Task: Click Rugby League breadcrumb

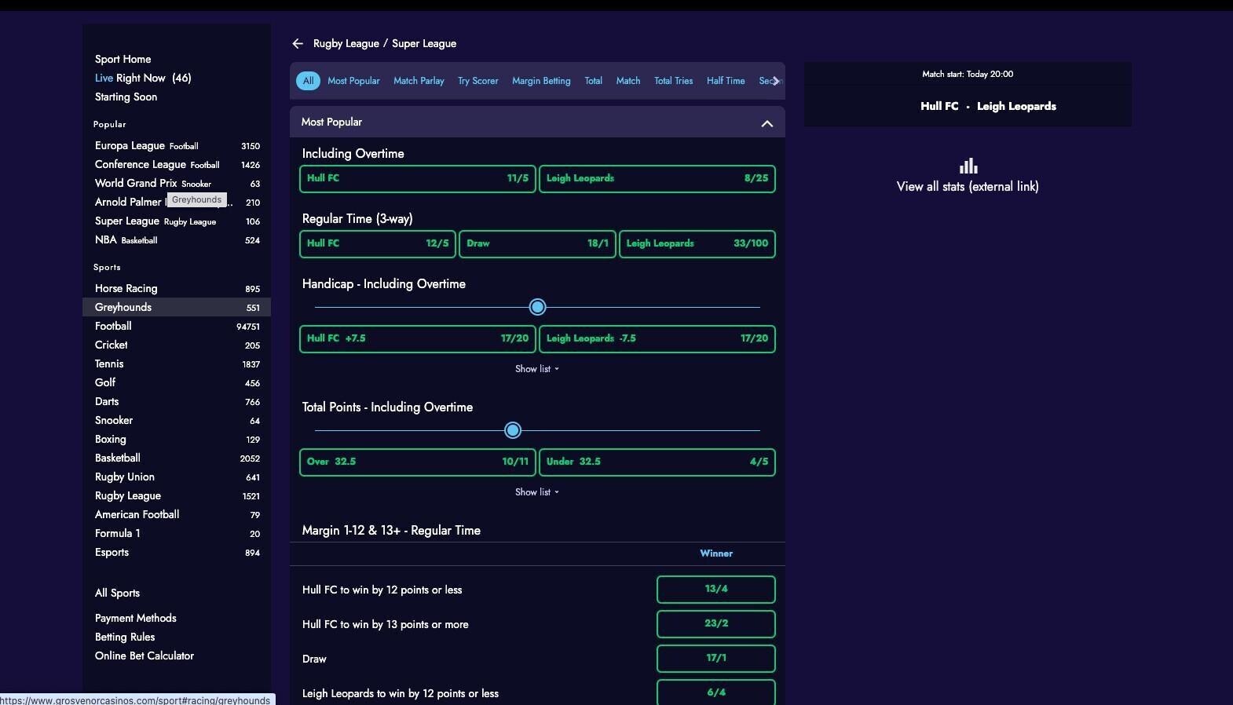Action: point(346,44)
